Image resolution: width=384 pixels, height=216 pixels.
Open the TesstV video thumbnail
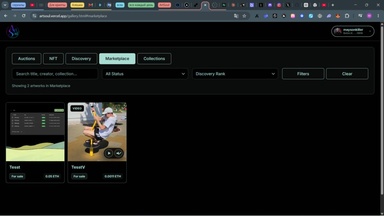[97, 132]
